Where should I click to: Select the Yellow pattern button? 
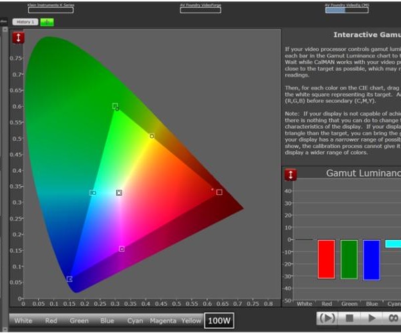click(191, 321)
